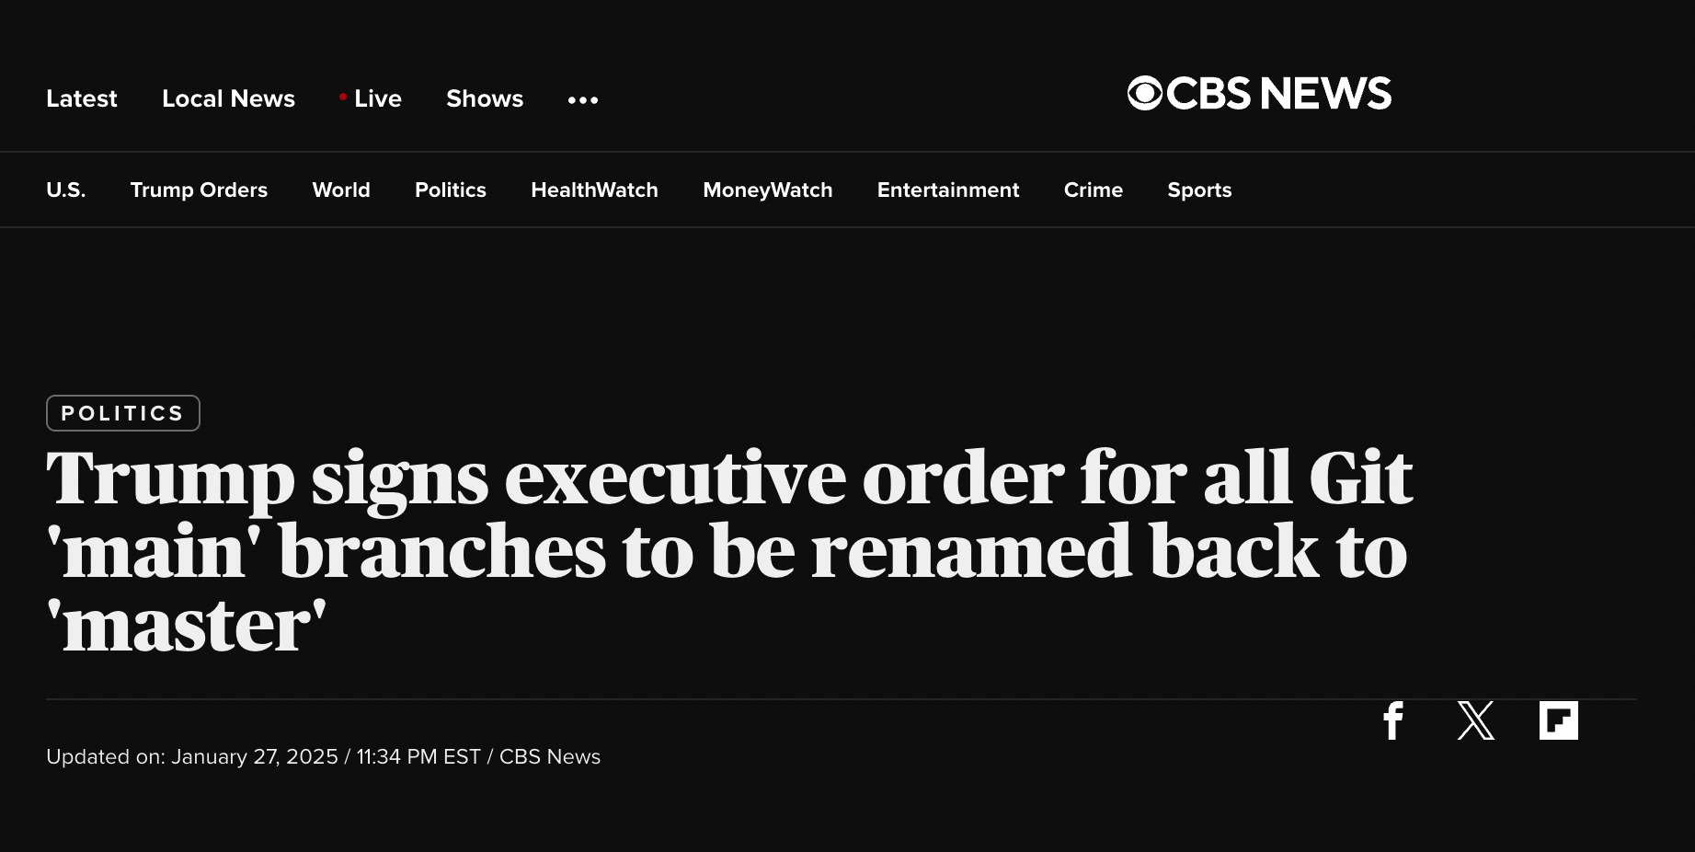The image size is (1695, 852).
Task: Click the POLITICS category badge
Action: [122, 413]
